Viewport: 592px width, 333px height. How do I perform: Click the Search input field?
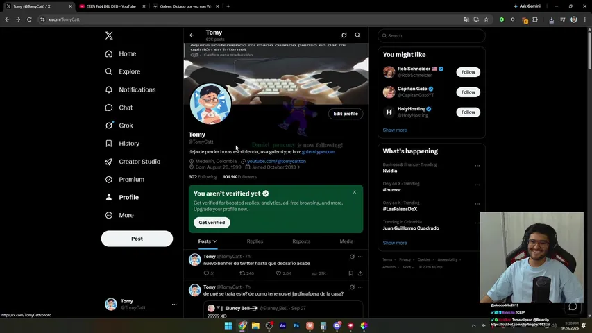(431, 35)
